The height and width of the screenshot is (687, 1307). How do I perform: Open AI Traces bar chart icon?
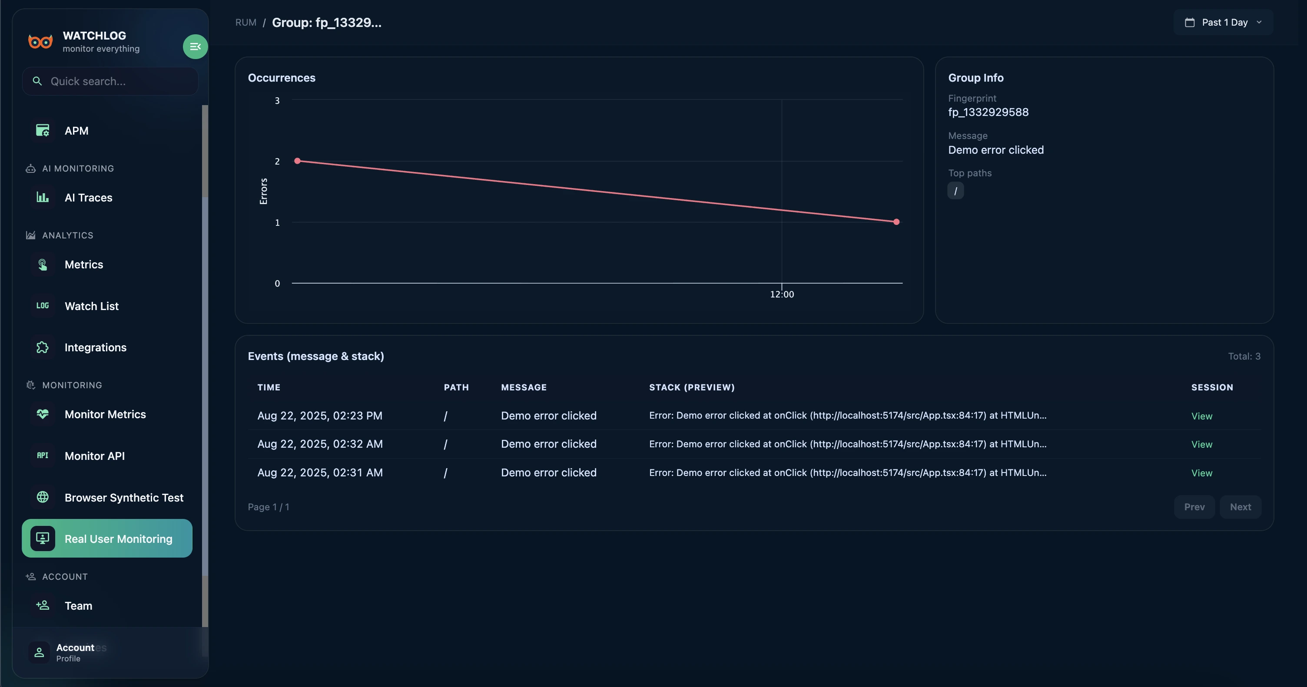[x=43, y=197]
